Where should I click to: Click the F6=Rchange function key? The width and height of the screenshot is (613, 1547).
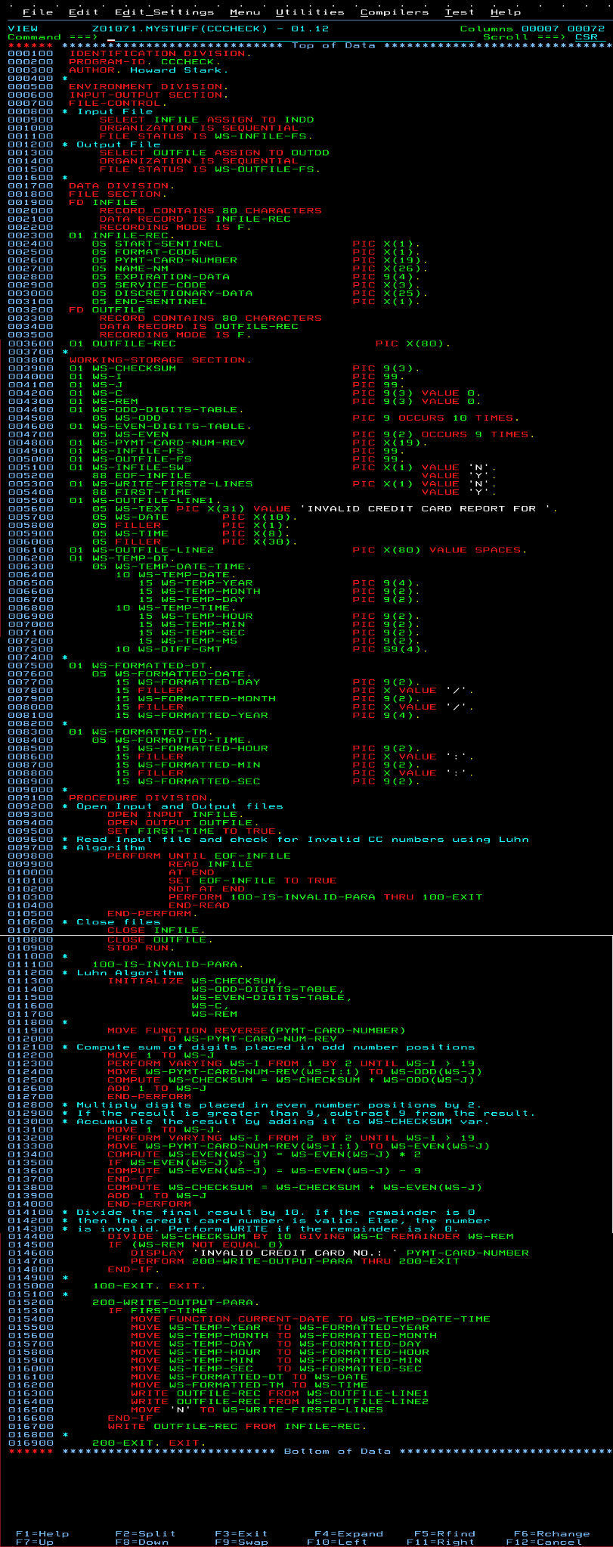[552, 1534]
